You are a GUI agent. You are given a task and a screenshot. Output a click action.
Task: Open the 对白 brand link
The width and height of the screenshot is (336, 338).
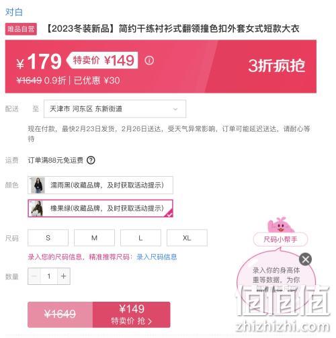(x=14, y=12)
